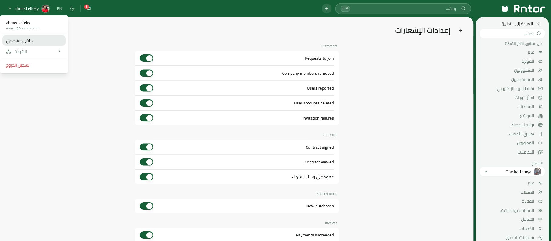Toggle Users reported switch
This screenshot has height=241, width=551.
click(x=146, y=88)
